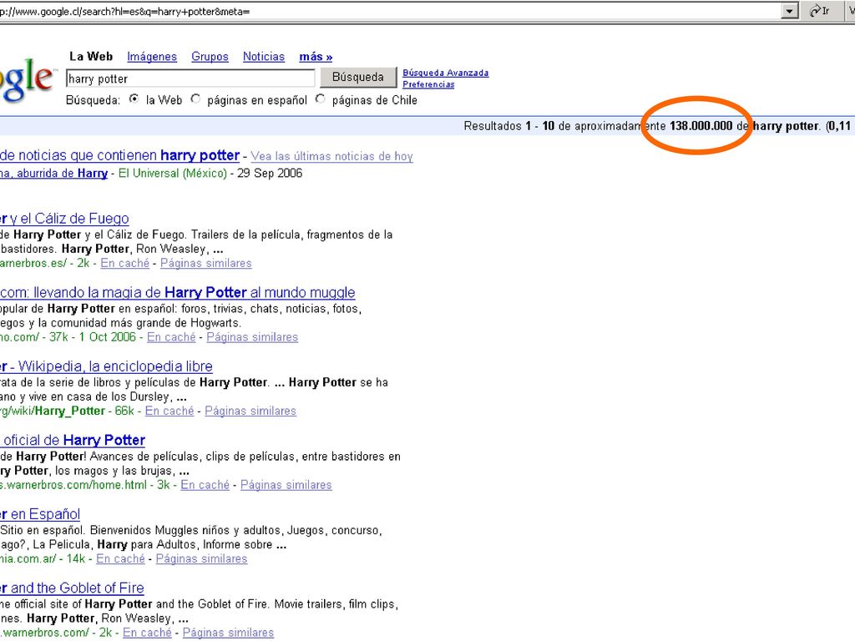Click the address bar URL field

389,11
